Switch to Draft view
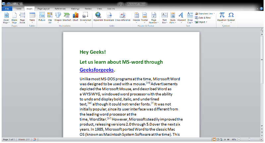The width and height of the screenshot is (265, 143). coord(228,139)
